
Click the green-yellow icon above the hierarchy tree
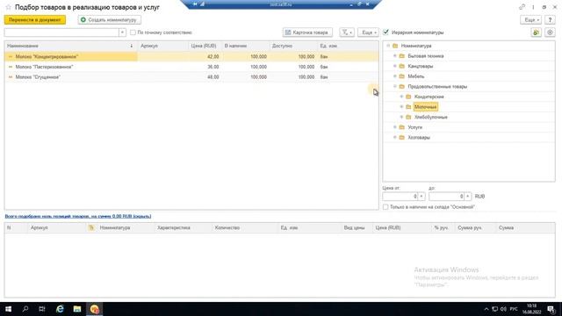coord(537,32)
